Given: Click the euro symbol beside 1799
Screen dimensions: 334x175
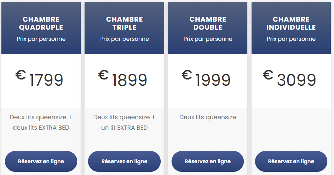Looking at the screenshot, I should (x=21, y=75).
